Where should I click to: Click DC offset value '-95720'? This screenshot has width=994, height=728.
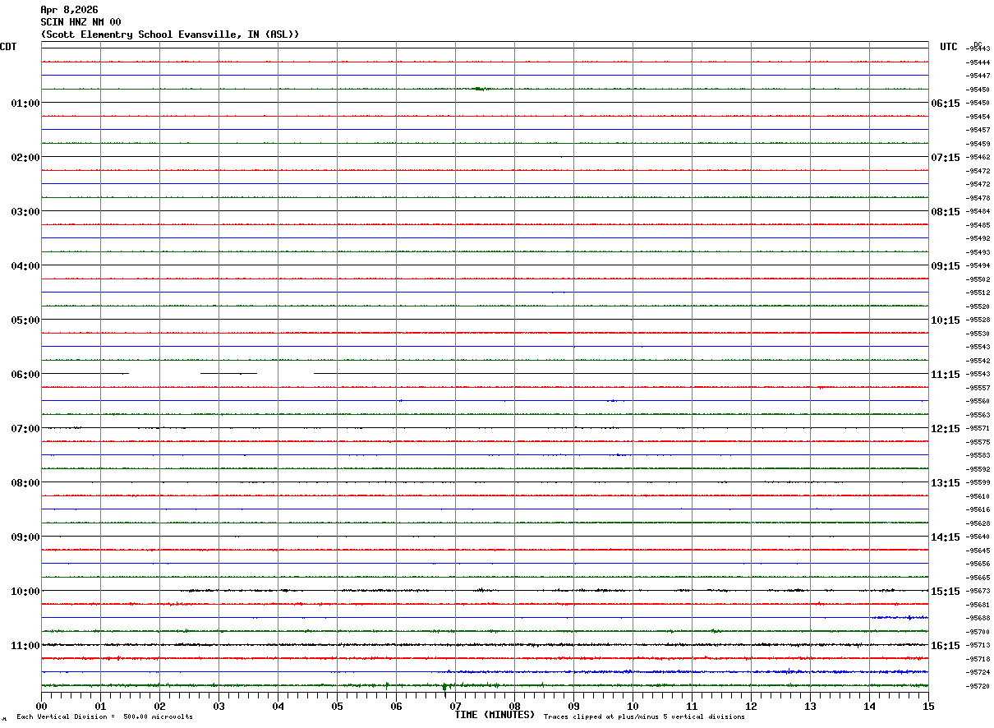click(x=978, y=686)
